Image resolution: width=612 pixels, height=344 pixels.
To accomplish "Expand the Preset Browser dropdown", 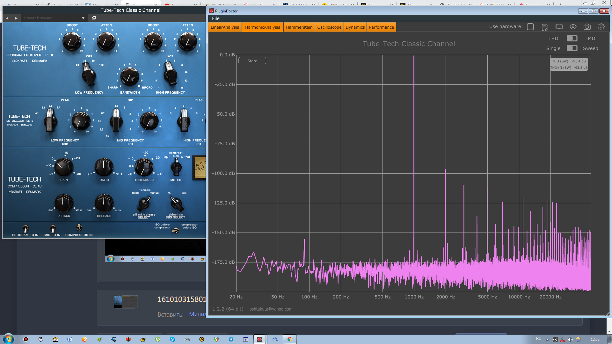I will tap(83, 18).
